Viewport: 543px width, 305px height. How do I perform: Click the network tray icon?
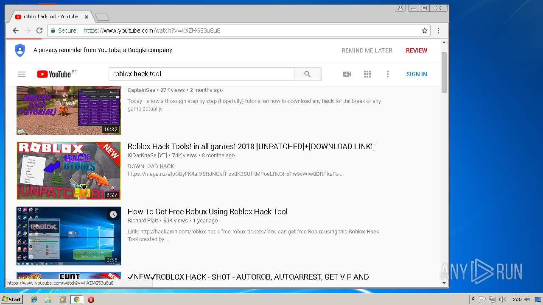click(493, 299)
